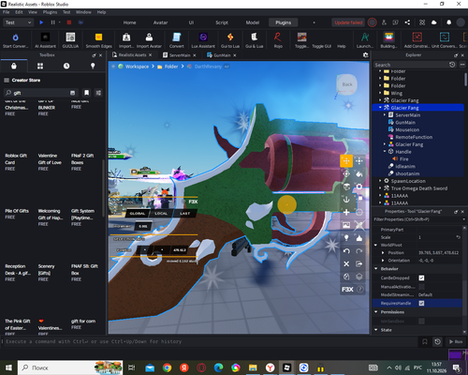Screen dimensions: 468x375
Task: Expand the ServerMain script node
Action: point(385,115)
